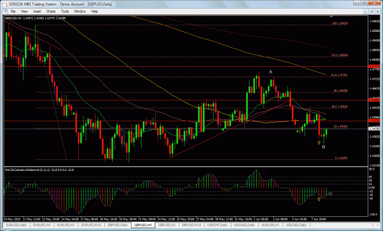Switch to the AUDUSD,Daily chart tab
Image resolution: width=383 pixels, height=231 pixels.
(x=245, y=225)
